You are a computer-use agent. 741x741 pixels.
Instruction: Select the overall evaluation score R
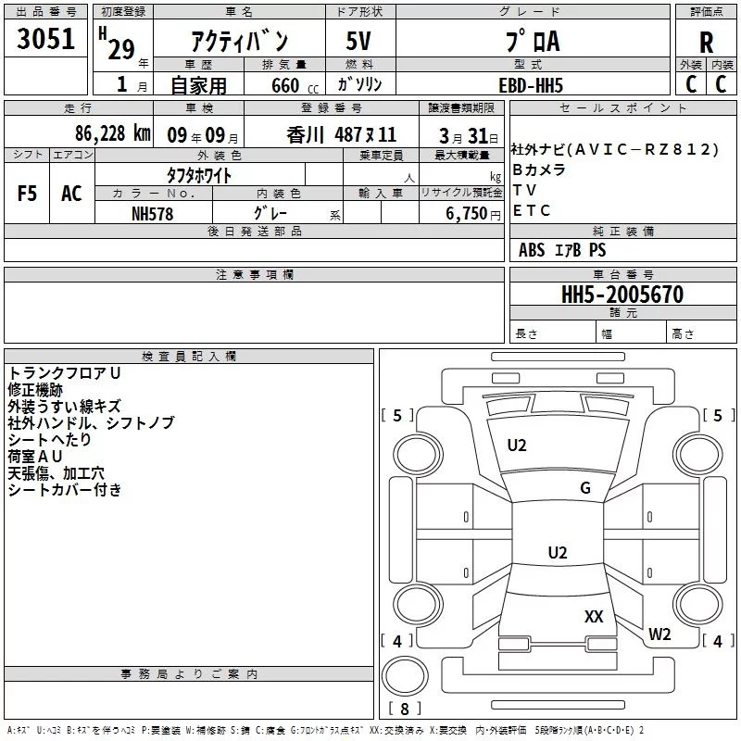706,41
